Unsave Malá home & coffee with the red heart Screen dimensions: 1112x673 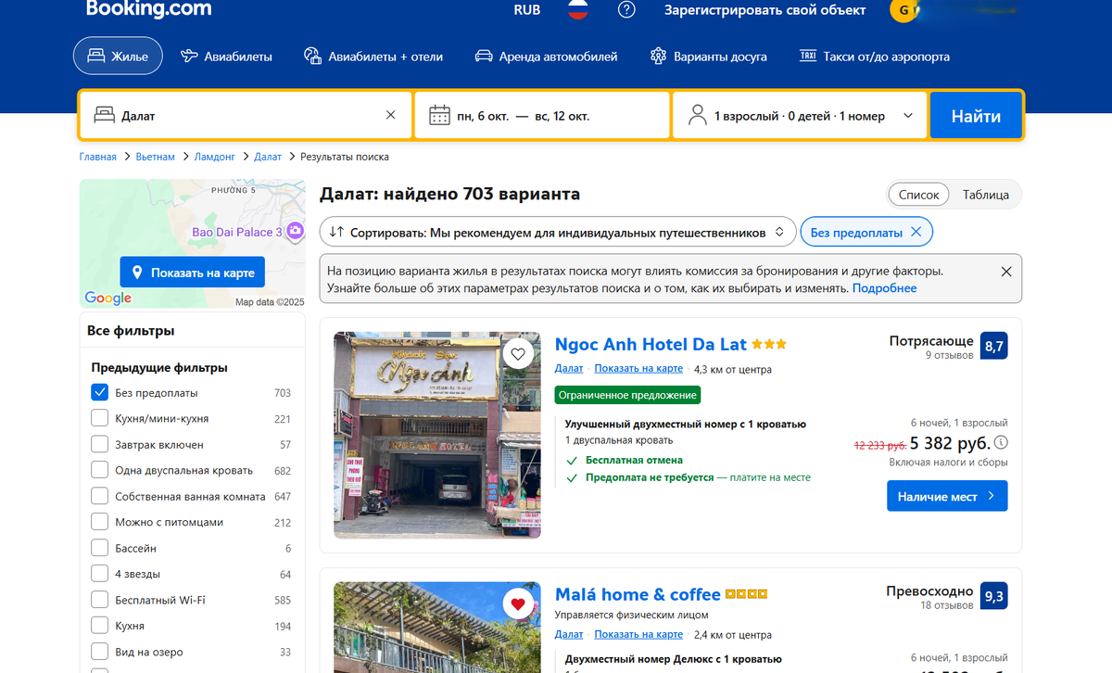pyautogui.click(x=518, y=604)
